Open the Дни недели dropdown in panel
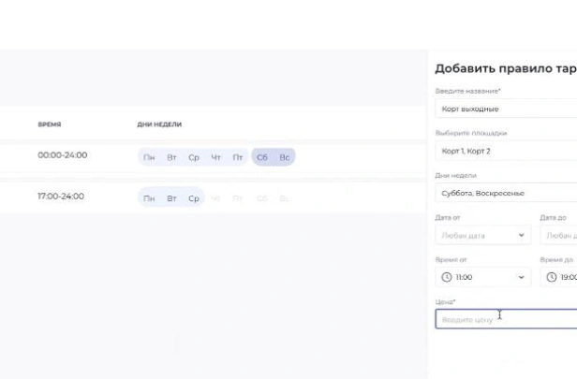The width and height of the screenshot is (577, 379). (x=506, y=193)
